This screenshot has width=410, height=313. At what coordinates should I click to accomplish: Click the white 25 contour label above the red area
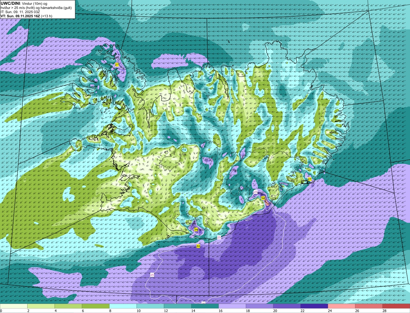coord(255,192)
